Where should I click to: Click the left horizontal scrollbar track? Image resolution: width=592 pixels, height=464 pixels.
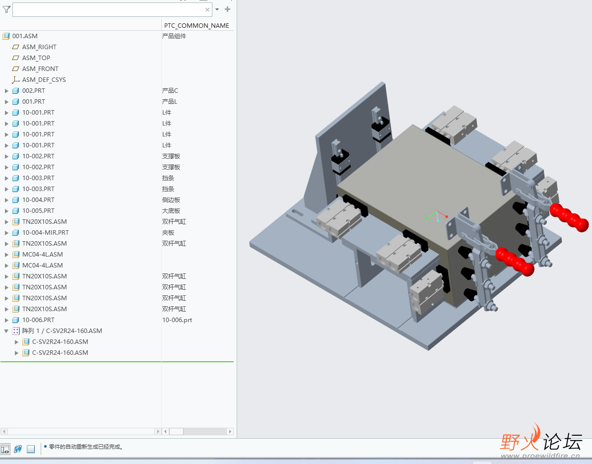(81, 431)
